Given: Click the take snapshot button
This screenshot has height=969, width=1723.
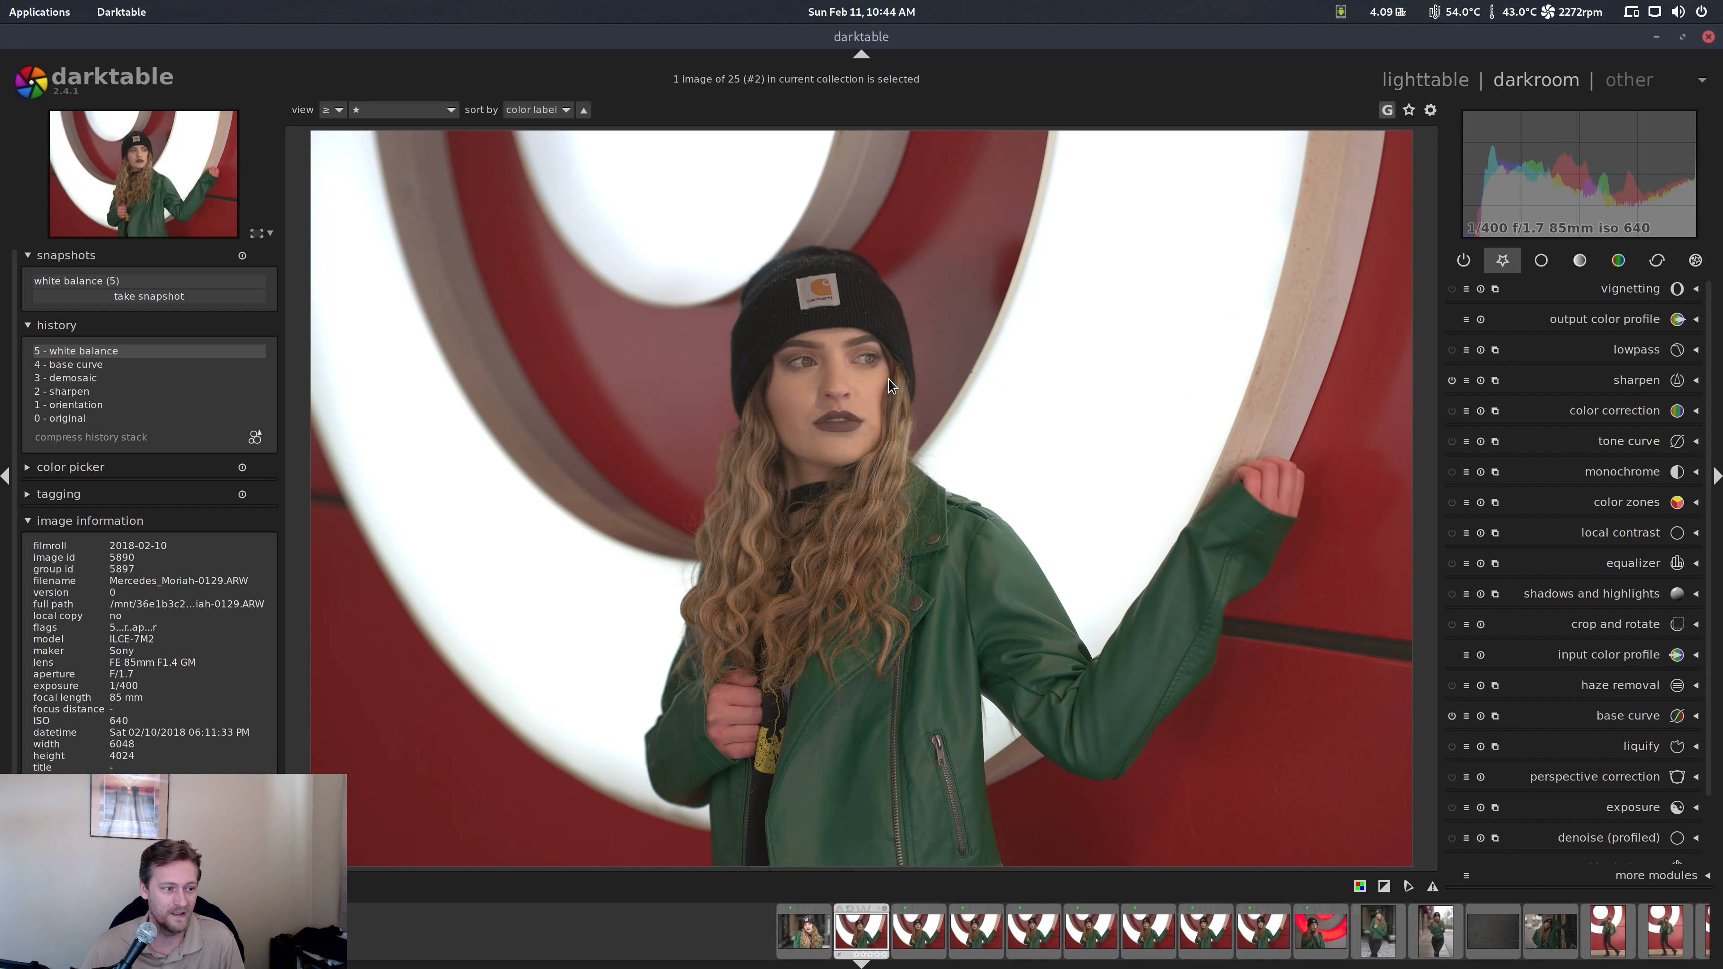Looking at the screenshot, I should pos(149,296).
